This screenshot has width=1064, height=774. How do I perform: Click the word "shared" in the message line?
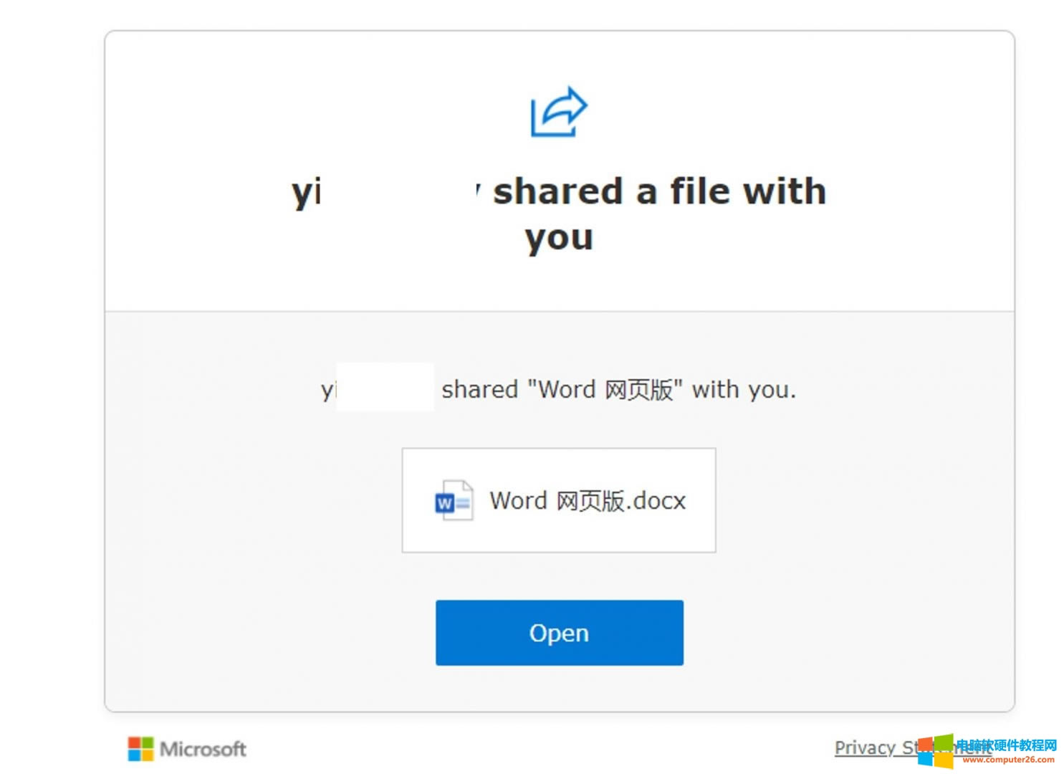(479, 390)
